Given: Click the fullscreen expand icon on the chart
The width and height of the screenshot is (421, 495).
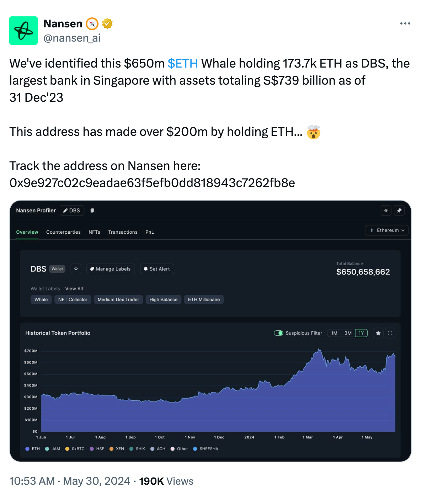Looking at the screenshot, I should pyautogui.click(x=390, y=333).
